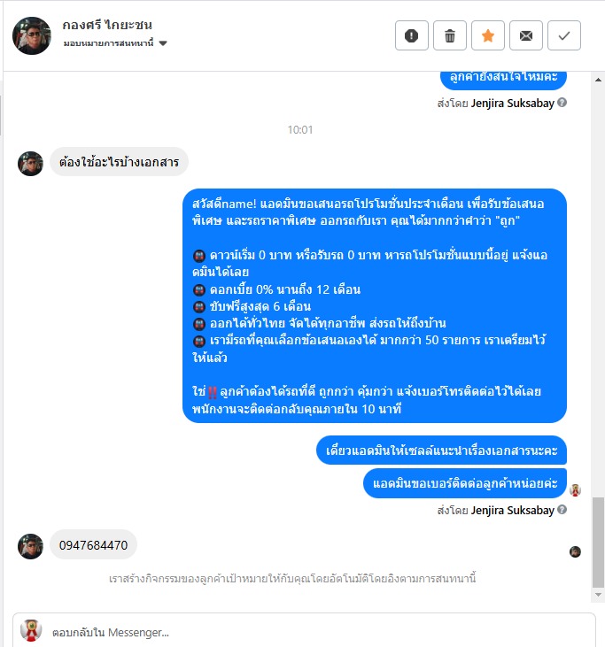This screenshot has height=647, width=605.
Task: Mark conversation unread with envelope icon
Action: pos(525,35)
